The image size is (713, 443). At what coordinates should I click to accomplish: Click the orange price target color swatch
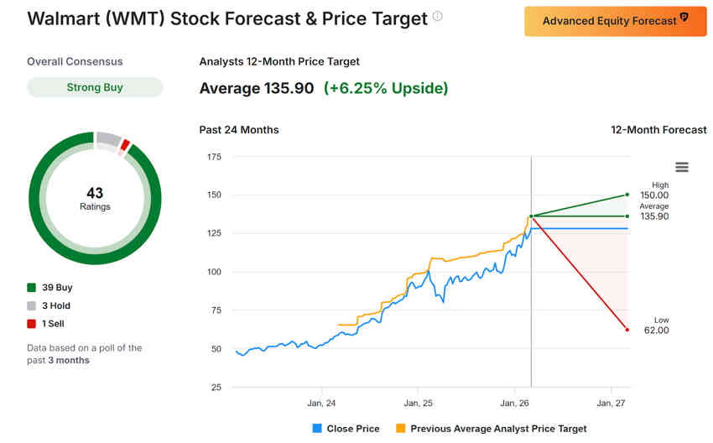pyautogui.click(x=400, y=429)
